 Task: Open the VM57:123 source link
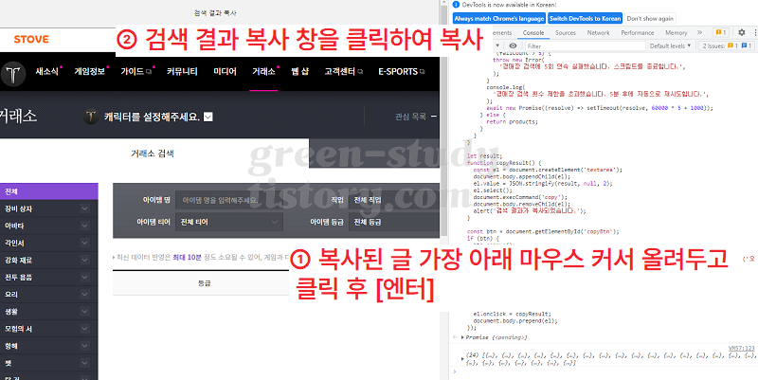click(742, 348)
